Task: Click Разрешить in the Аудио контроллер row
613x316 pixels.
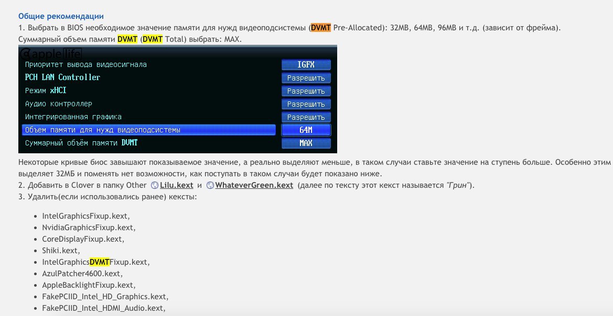Action: coord(306,104)
